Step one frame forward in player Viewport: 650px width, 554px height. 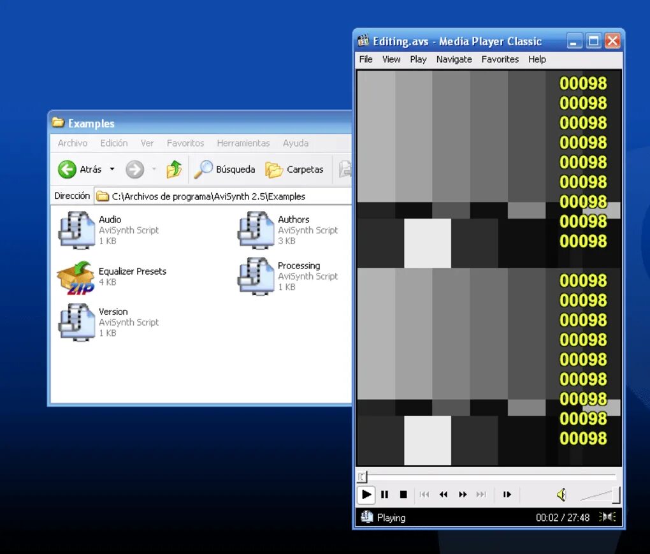507,495
